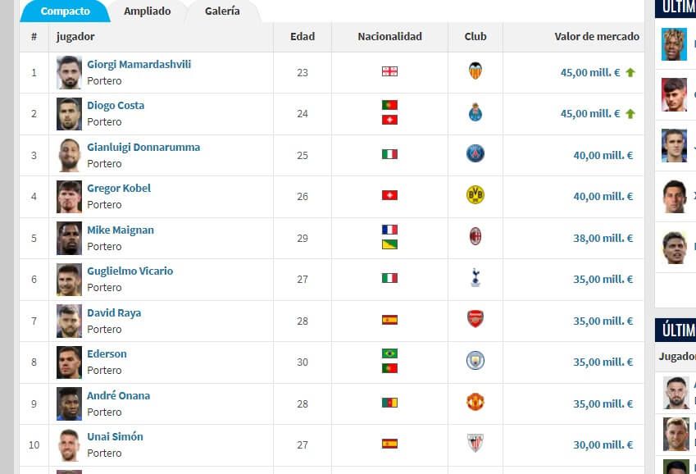Open the AC Milan club crest
The width and height of the screenshot is (696, 474).
pyautogui.click(x=475, y=238)
